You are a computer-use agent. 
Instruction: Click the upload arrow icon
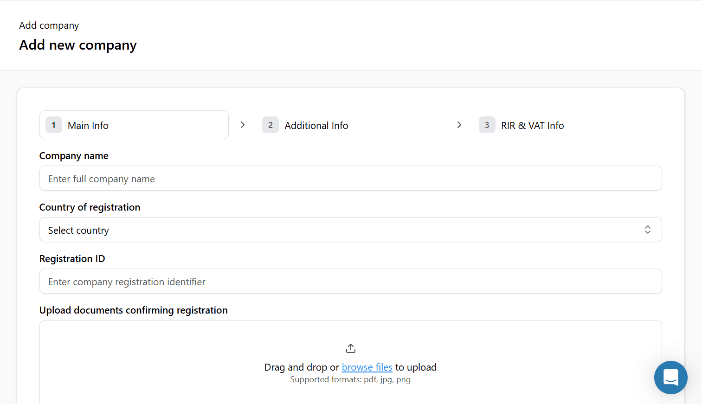click(x=351, y=348)
